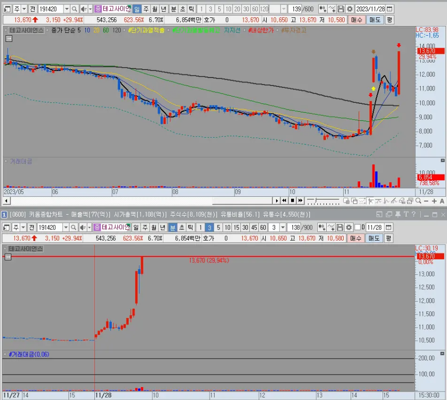Open the minute interval dropdown showing 3 in the bottom toolbar
The image size is (447, 400).
[x=283, y=228]
